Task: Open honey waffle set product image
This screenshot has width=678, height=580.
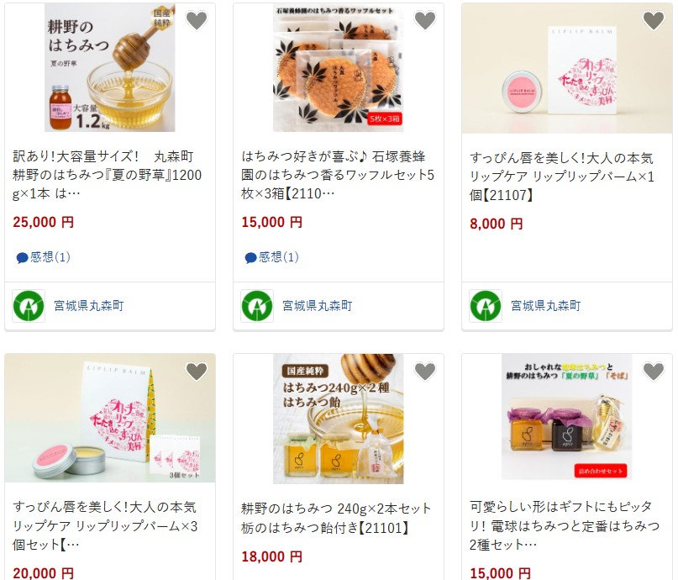Action: 338,67
